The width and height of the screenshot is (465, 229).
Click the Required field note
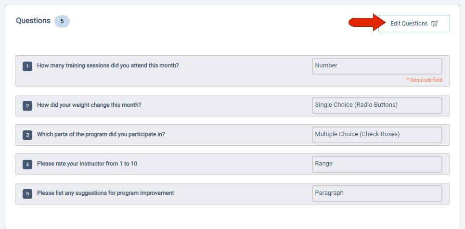click(424, 80)
